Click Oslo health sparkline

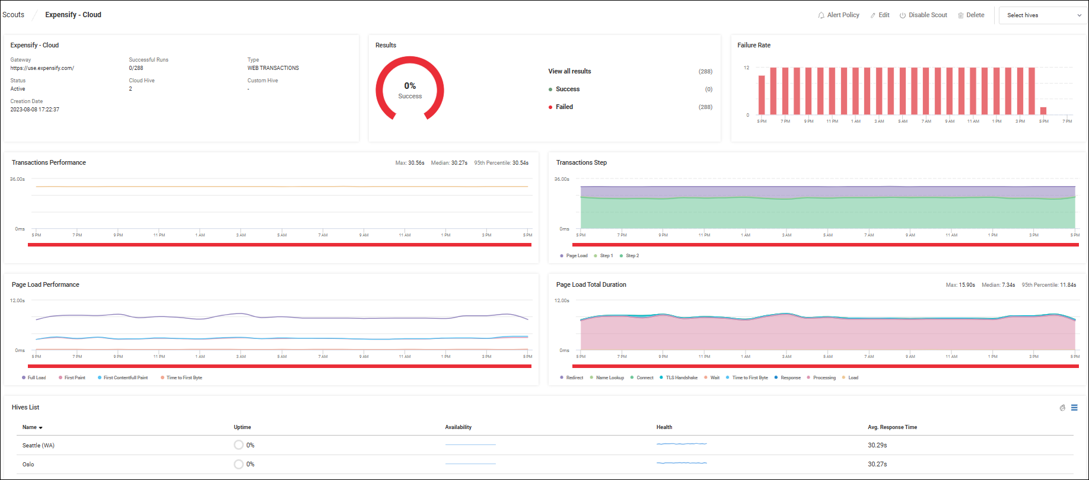click(682, 463)
